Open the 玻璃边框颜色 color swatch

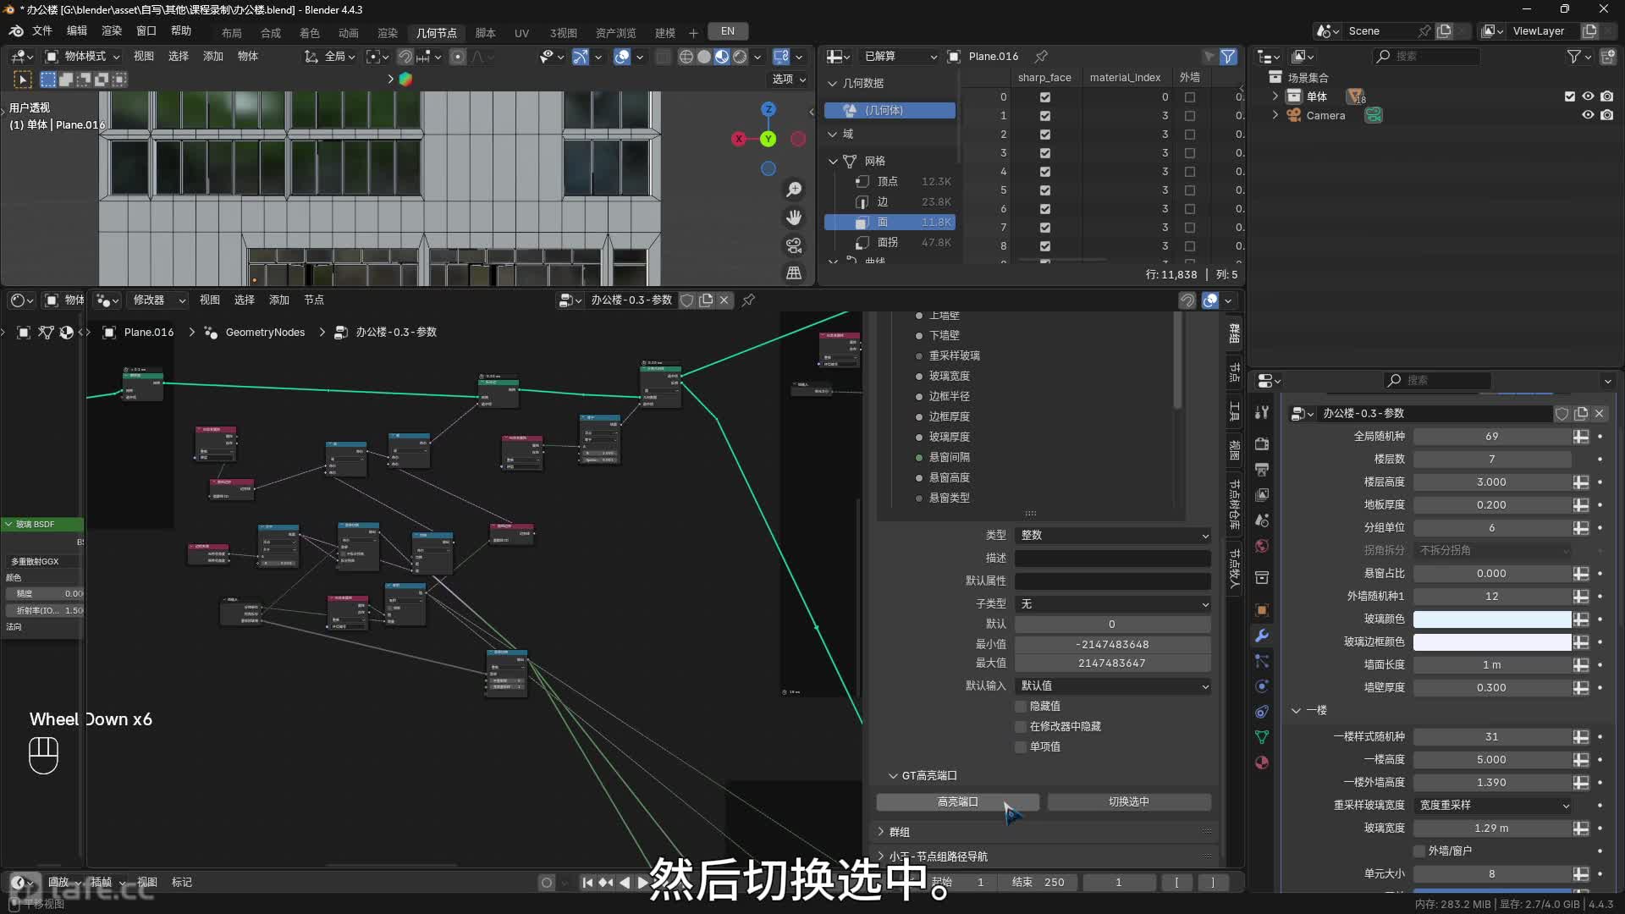click(1492, 642)
